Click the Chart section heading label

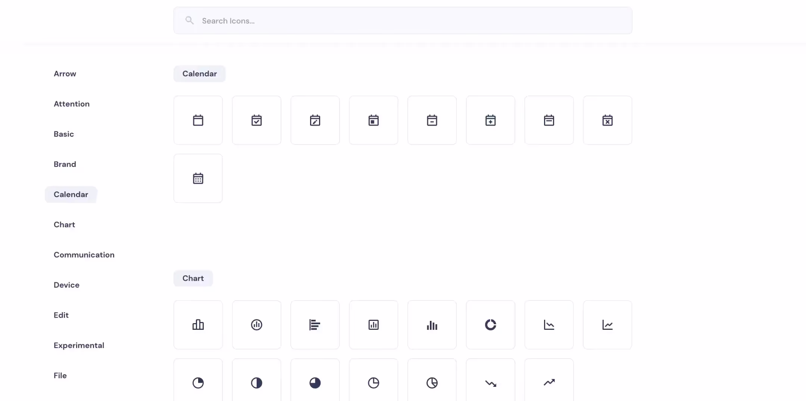pos(193,278)
